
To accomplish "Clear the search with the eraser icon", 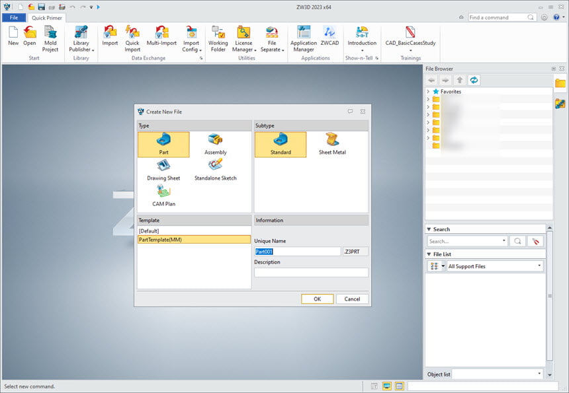I will pos(535,241).
